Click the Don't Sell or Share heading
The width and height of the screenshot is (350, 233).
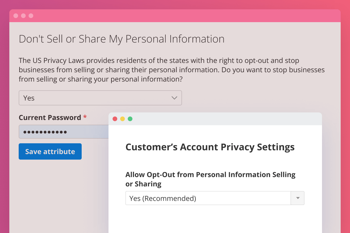122,39
